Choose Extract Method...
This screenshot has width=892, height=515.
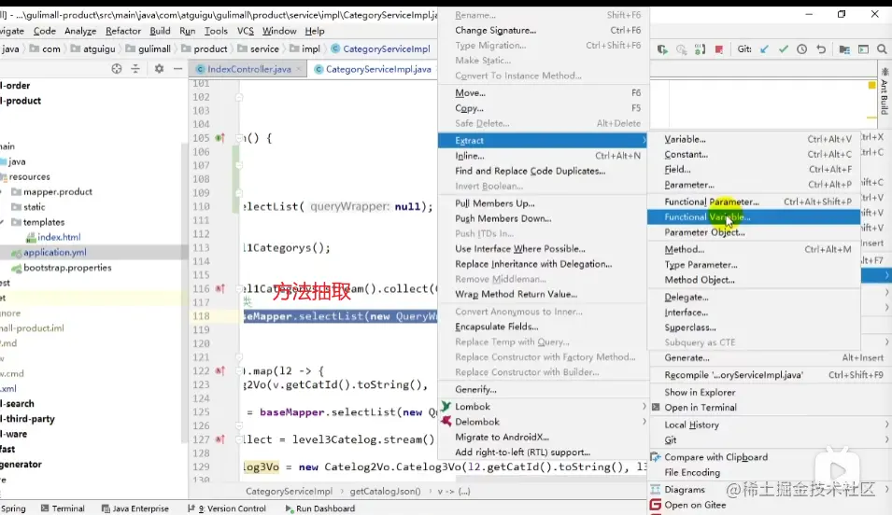(754, 249)
